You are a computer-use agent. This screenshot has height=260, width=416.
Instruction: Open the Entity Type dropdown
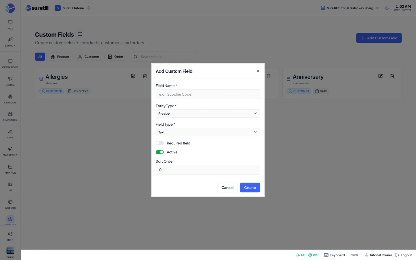click(208, 114)
